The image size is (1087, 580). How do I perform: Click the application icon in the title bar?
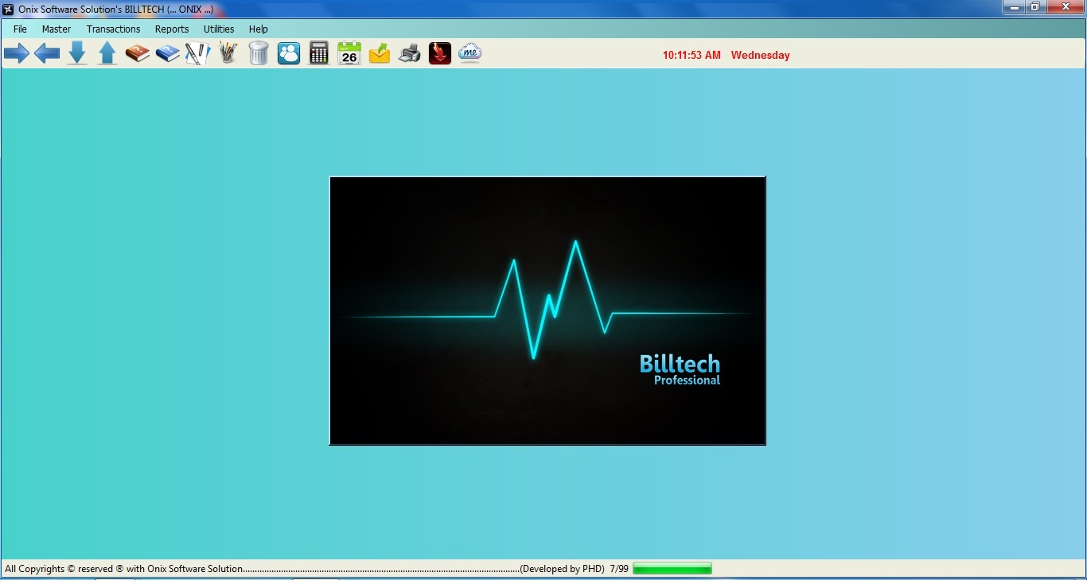[x=9, y=8]
